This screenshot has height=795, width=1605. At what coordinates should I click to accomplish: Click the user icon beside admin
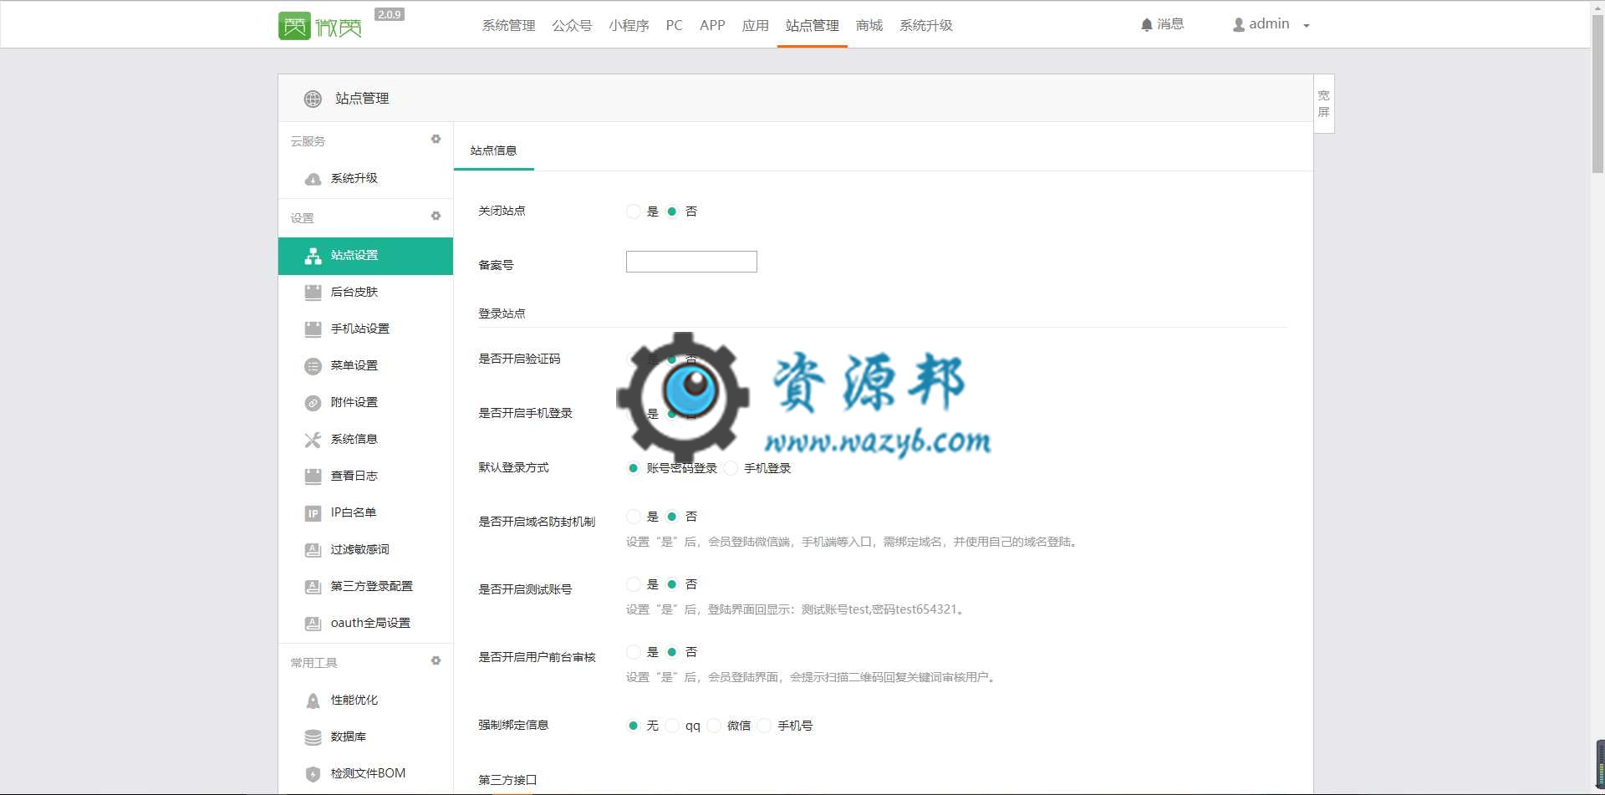tap(1239, 25)
